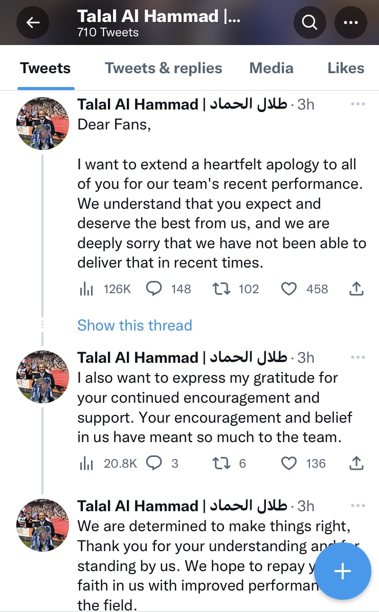
Task: Click the "Show this thread" link
Action: (x=135, y=325)
